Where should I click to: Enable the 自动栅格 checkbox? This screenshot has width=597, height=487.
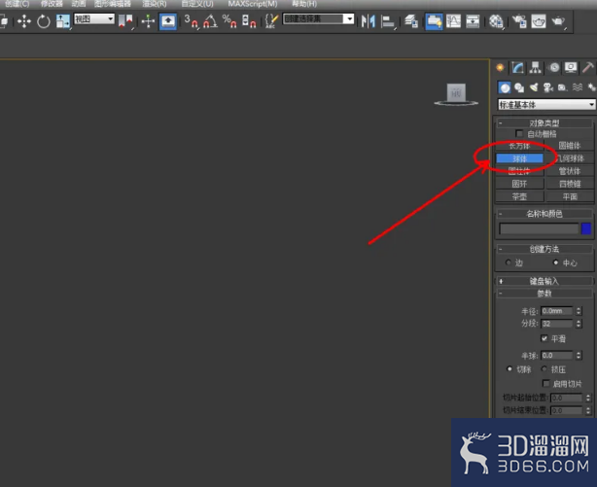click(x=519, y=133)
